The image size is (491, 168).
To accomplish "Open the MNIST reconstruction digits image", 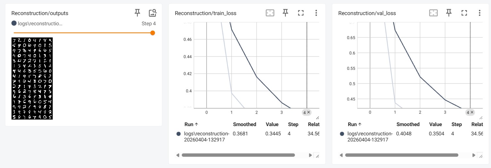I will [x=32, y=78].
